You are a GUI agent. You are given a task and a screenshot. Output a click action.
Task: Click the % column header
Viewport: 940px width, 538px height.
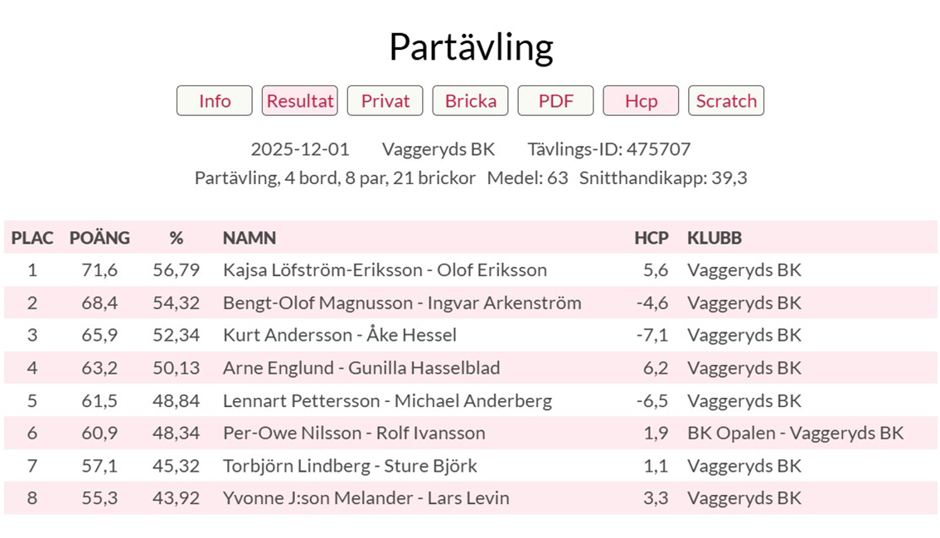coord(176,238)
